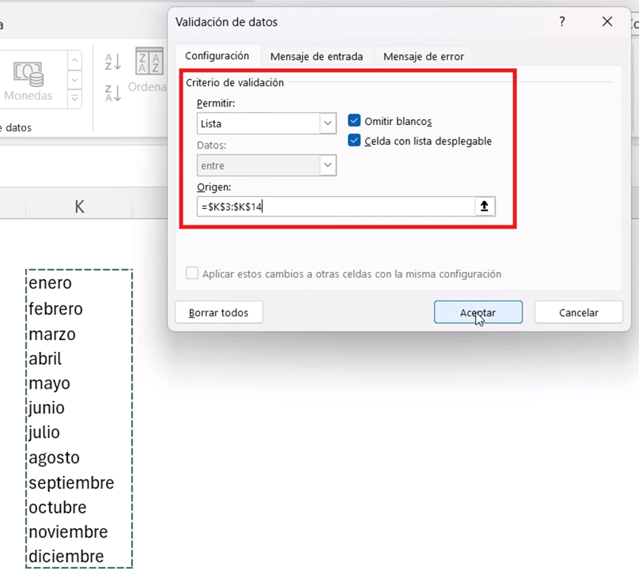This screenshot has height=586, width=639.
Task: Switch to Mensaje de entrada tab
Action: [316, 56]
